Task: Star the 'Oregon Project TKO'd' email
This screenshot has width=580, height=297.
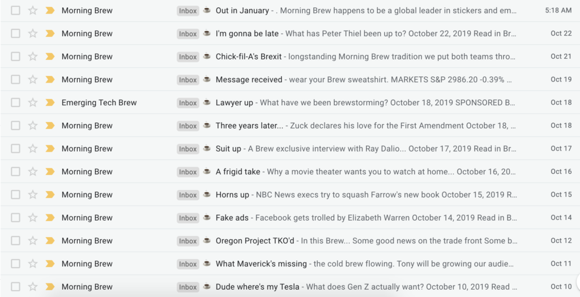Action: [x=33, y=240]
